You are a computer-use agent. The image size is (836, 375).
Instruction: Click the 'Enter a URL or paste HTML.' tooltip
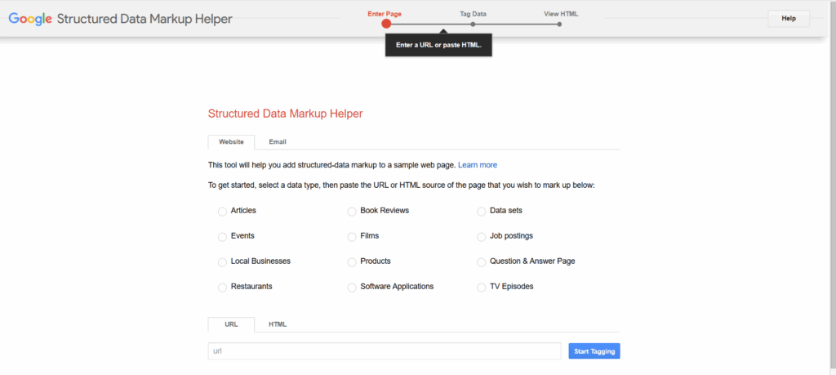pos(438,45)
